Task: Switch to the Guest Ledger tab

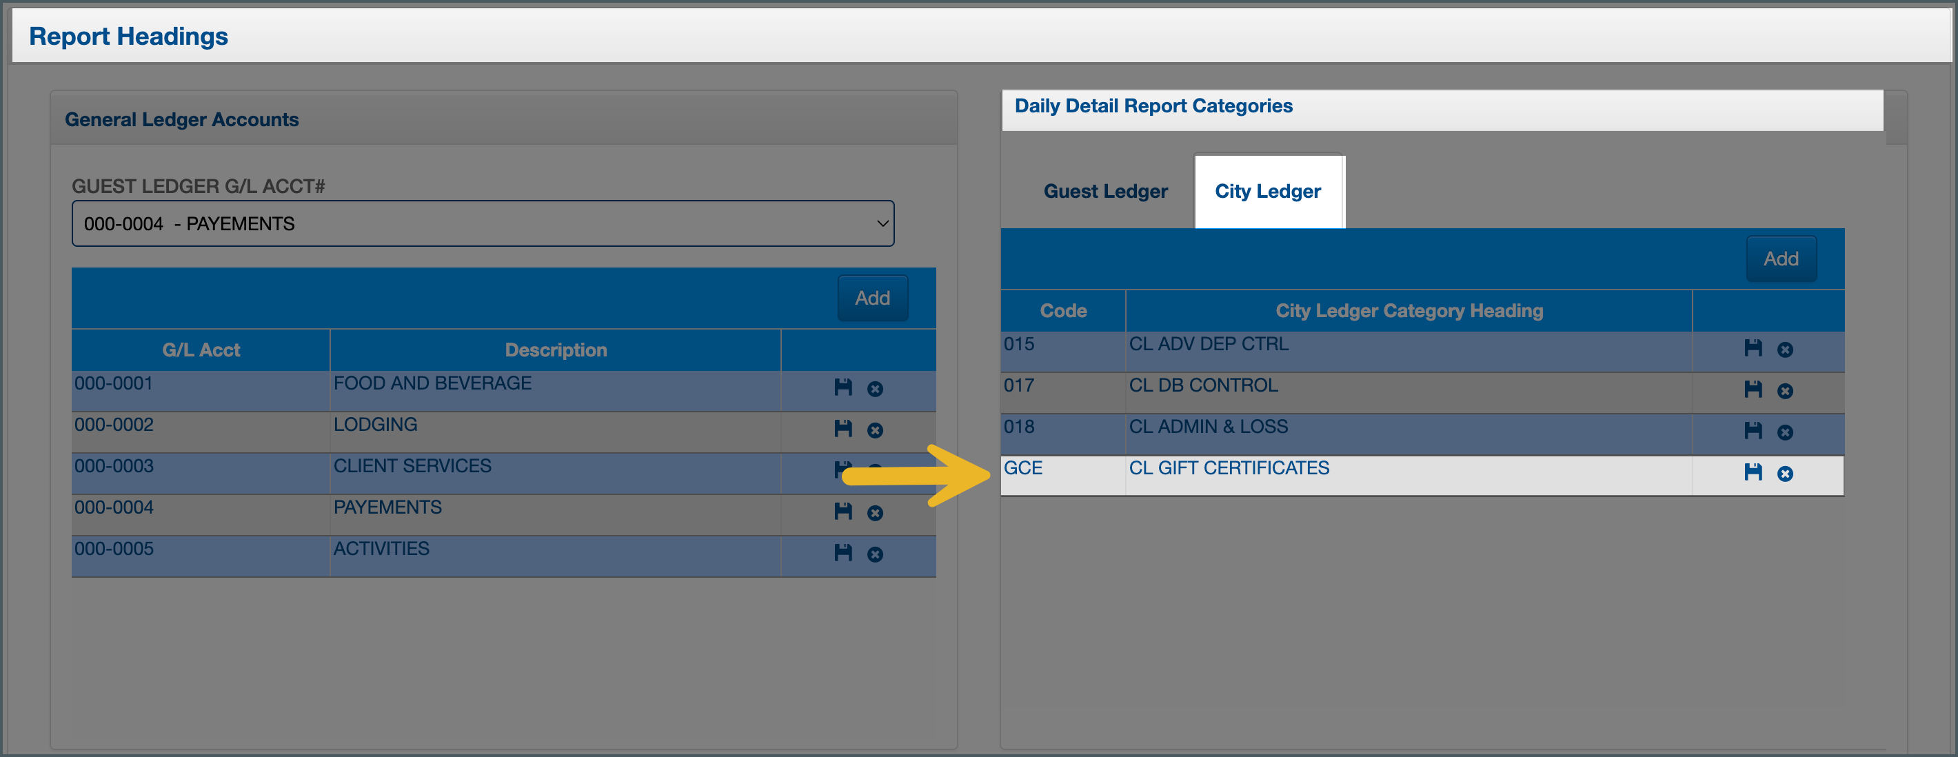Action: pos(1105,192)
